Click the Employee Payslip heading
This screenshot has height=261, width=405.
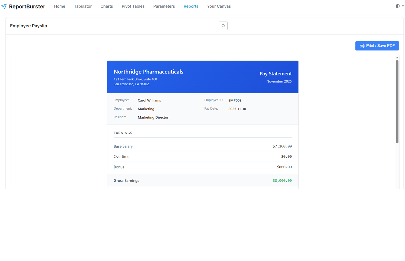(28, 26)
